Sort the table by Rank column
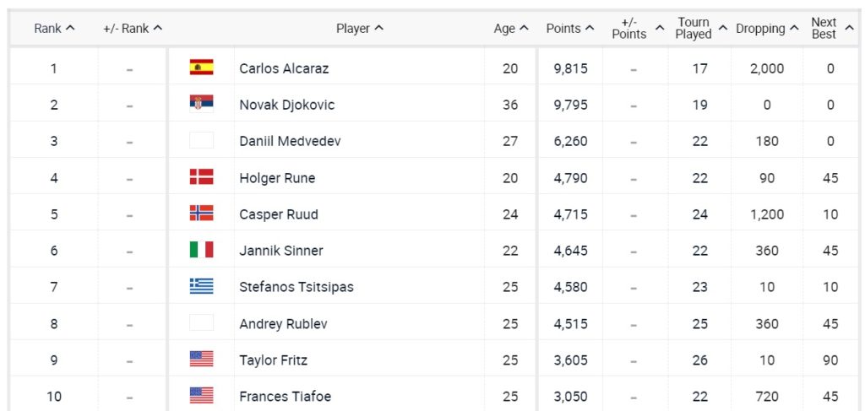The height and width of the screenshot is (411, 865). tap(54, 29)
